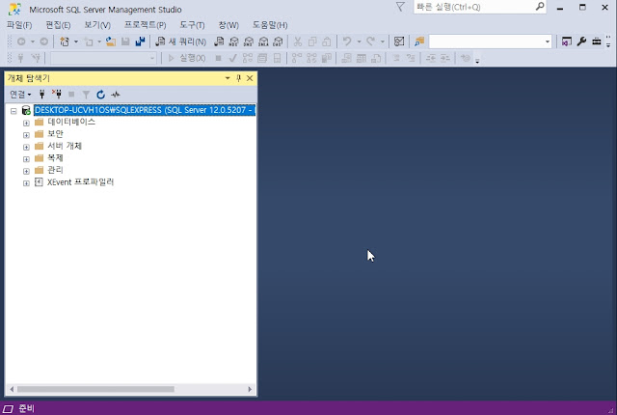Toggle the Object Explorer auto-hide pin
Screen dimensions: 617x415
click(238, 78)
